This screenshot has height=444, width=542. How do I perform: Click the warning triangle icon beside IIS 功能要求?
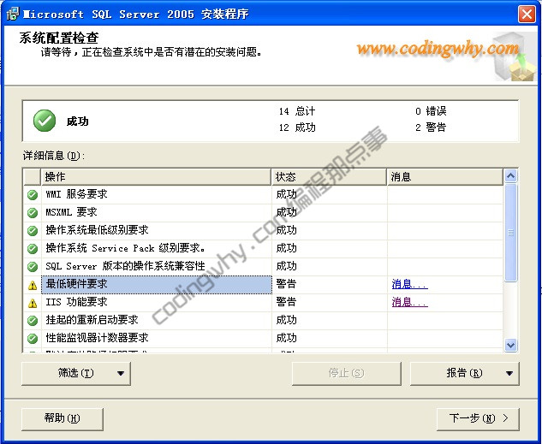(x=33, y=303)
